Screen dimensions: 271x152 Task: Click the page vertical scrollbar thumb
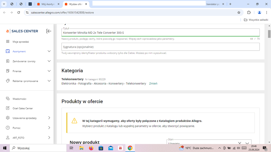click(x=269, y=34)
